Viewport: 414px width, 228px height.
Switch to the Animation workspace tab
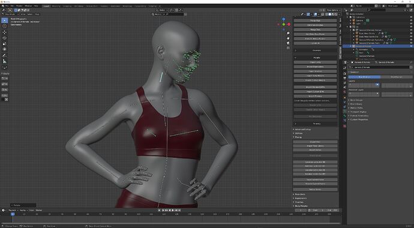point(115,6)
